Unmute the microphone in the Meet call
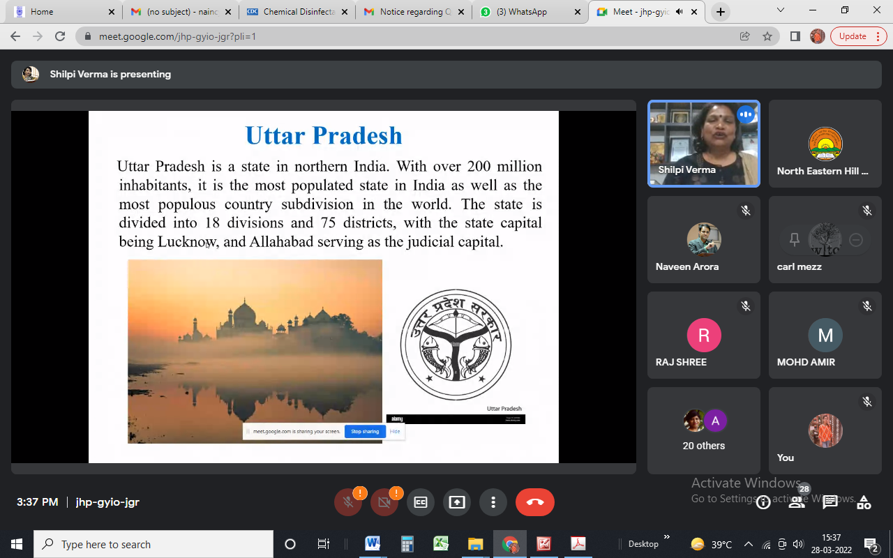 (347, 502)
